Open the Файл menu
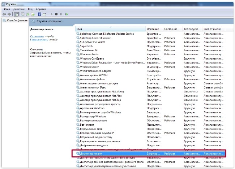 click(x=7, y=9)
